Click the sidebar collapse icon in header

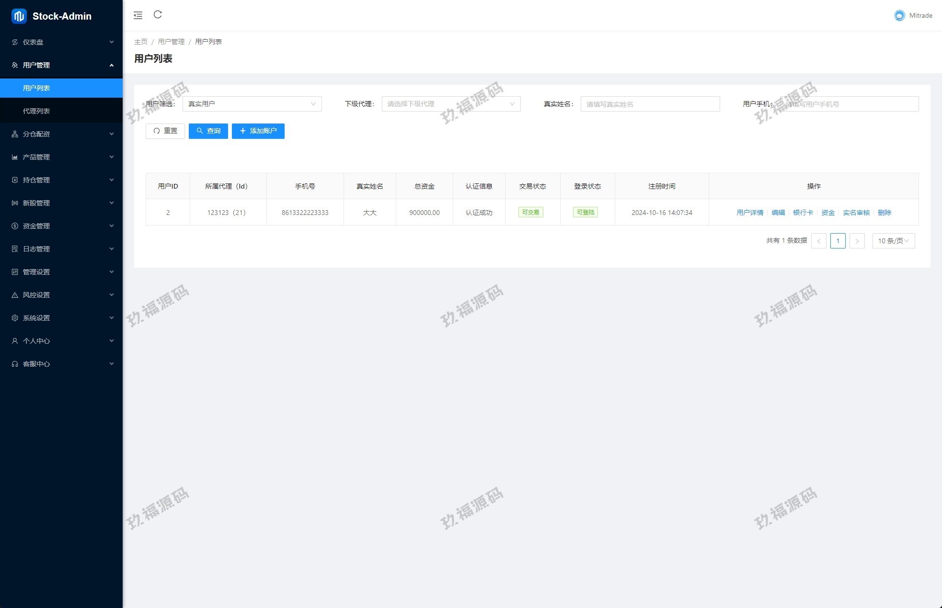(138, 15)
